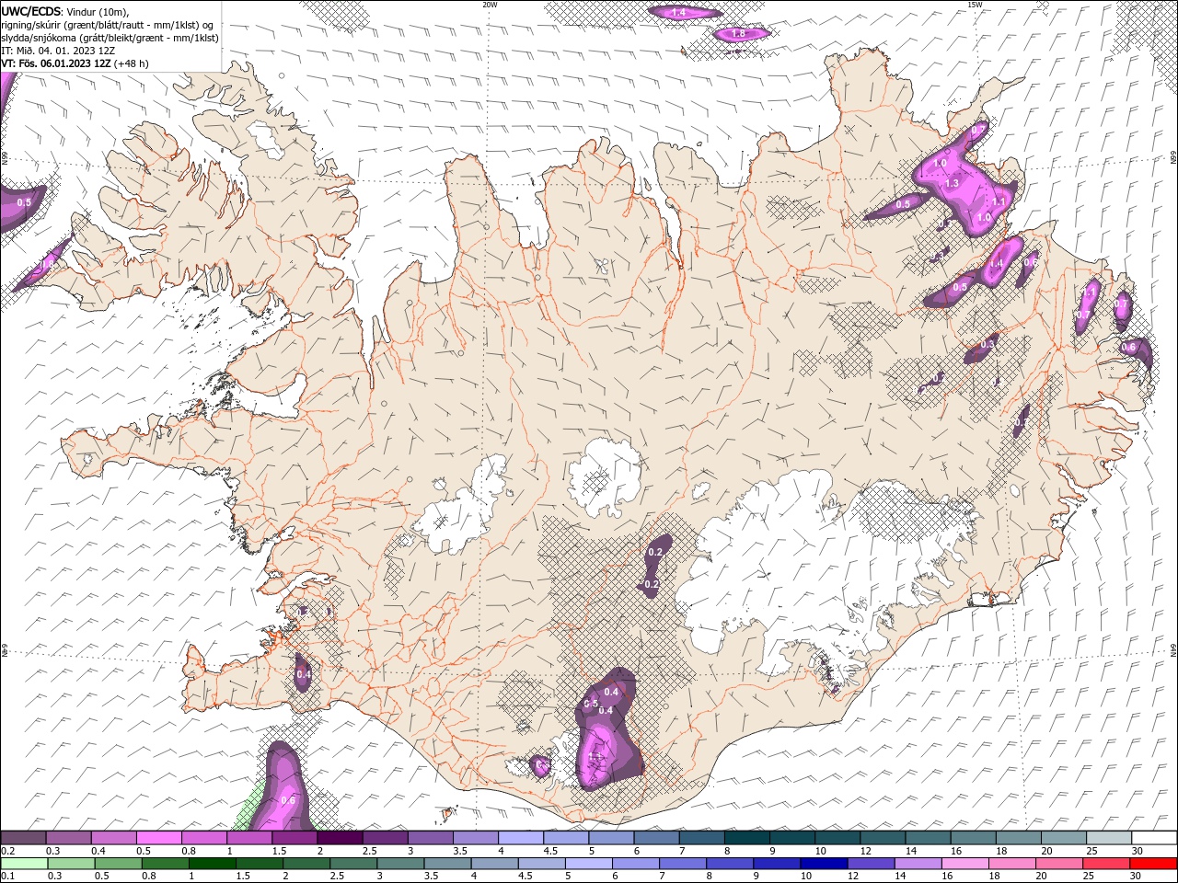Click the 'slydda/snjókoma' description line
This screenshot has height=883, width=1178.
(110, 38)
